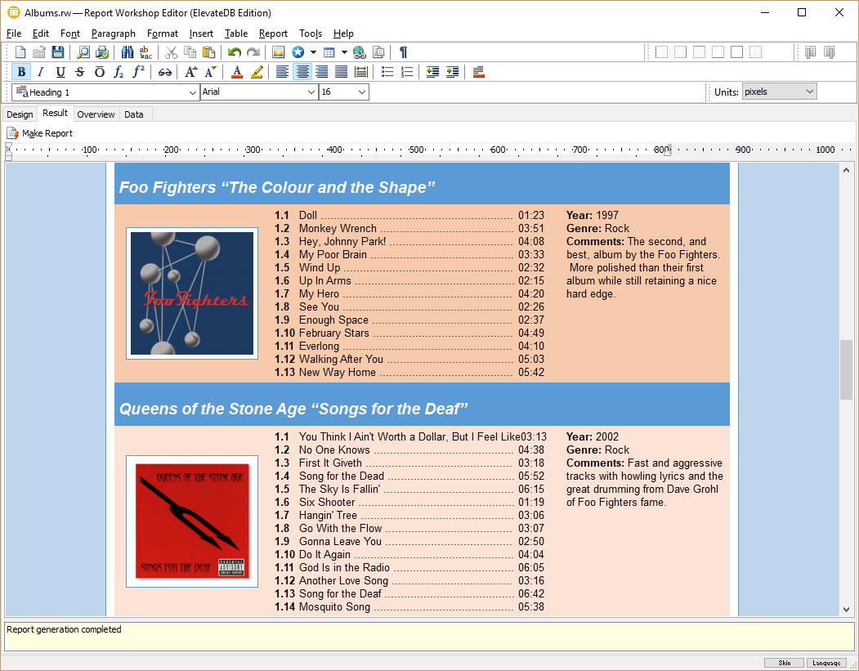Viewport: 859px width, 671px height.
Task: Create a new document with the blank page icon
Action: click(x=20, y=52)
